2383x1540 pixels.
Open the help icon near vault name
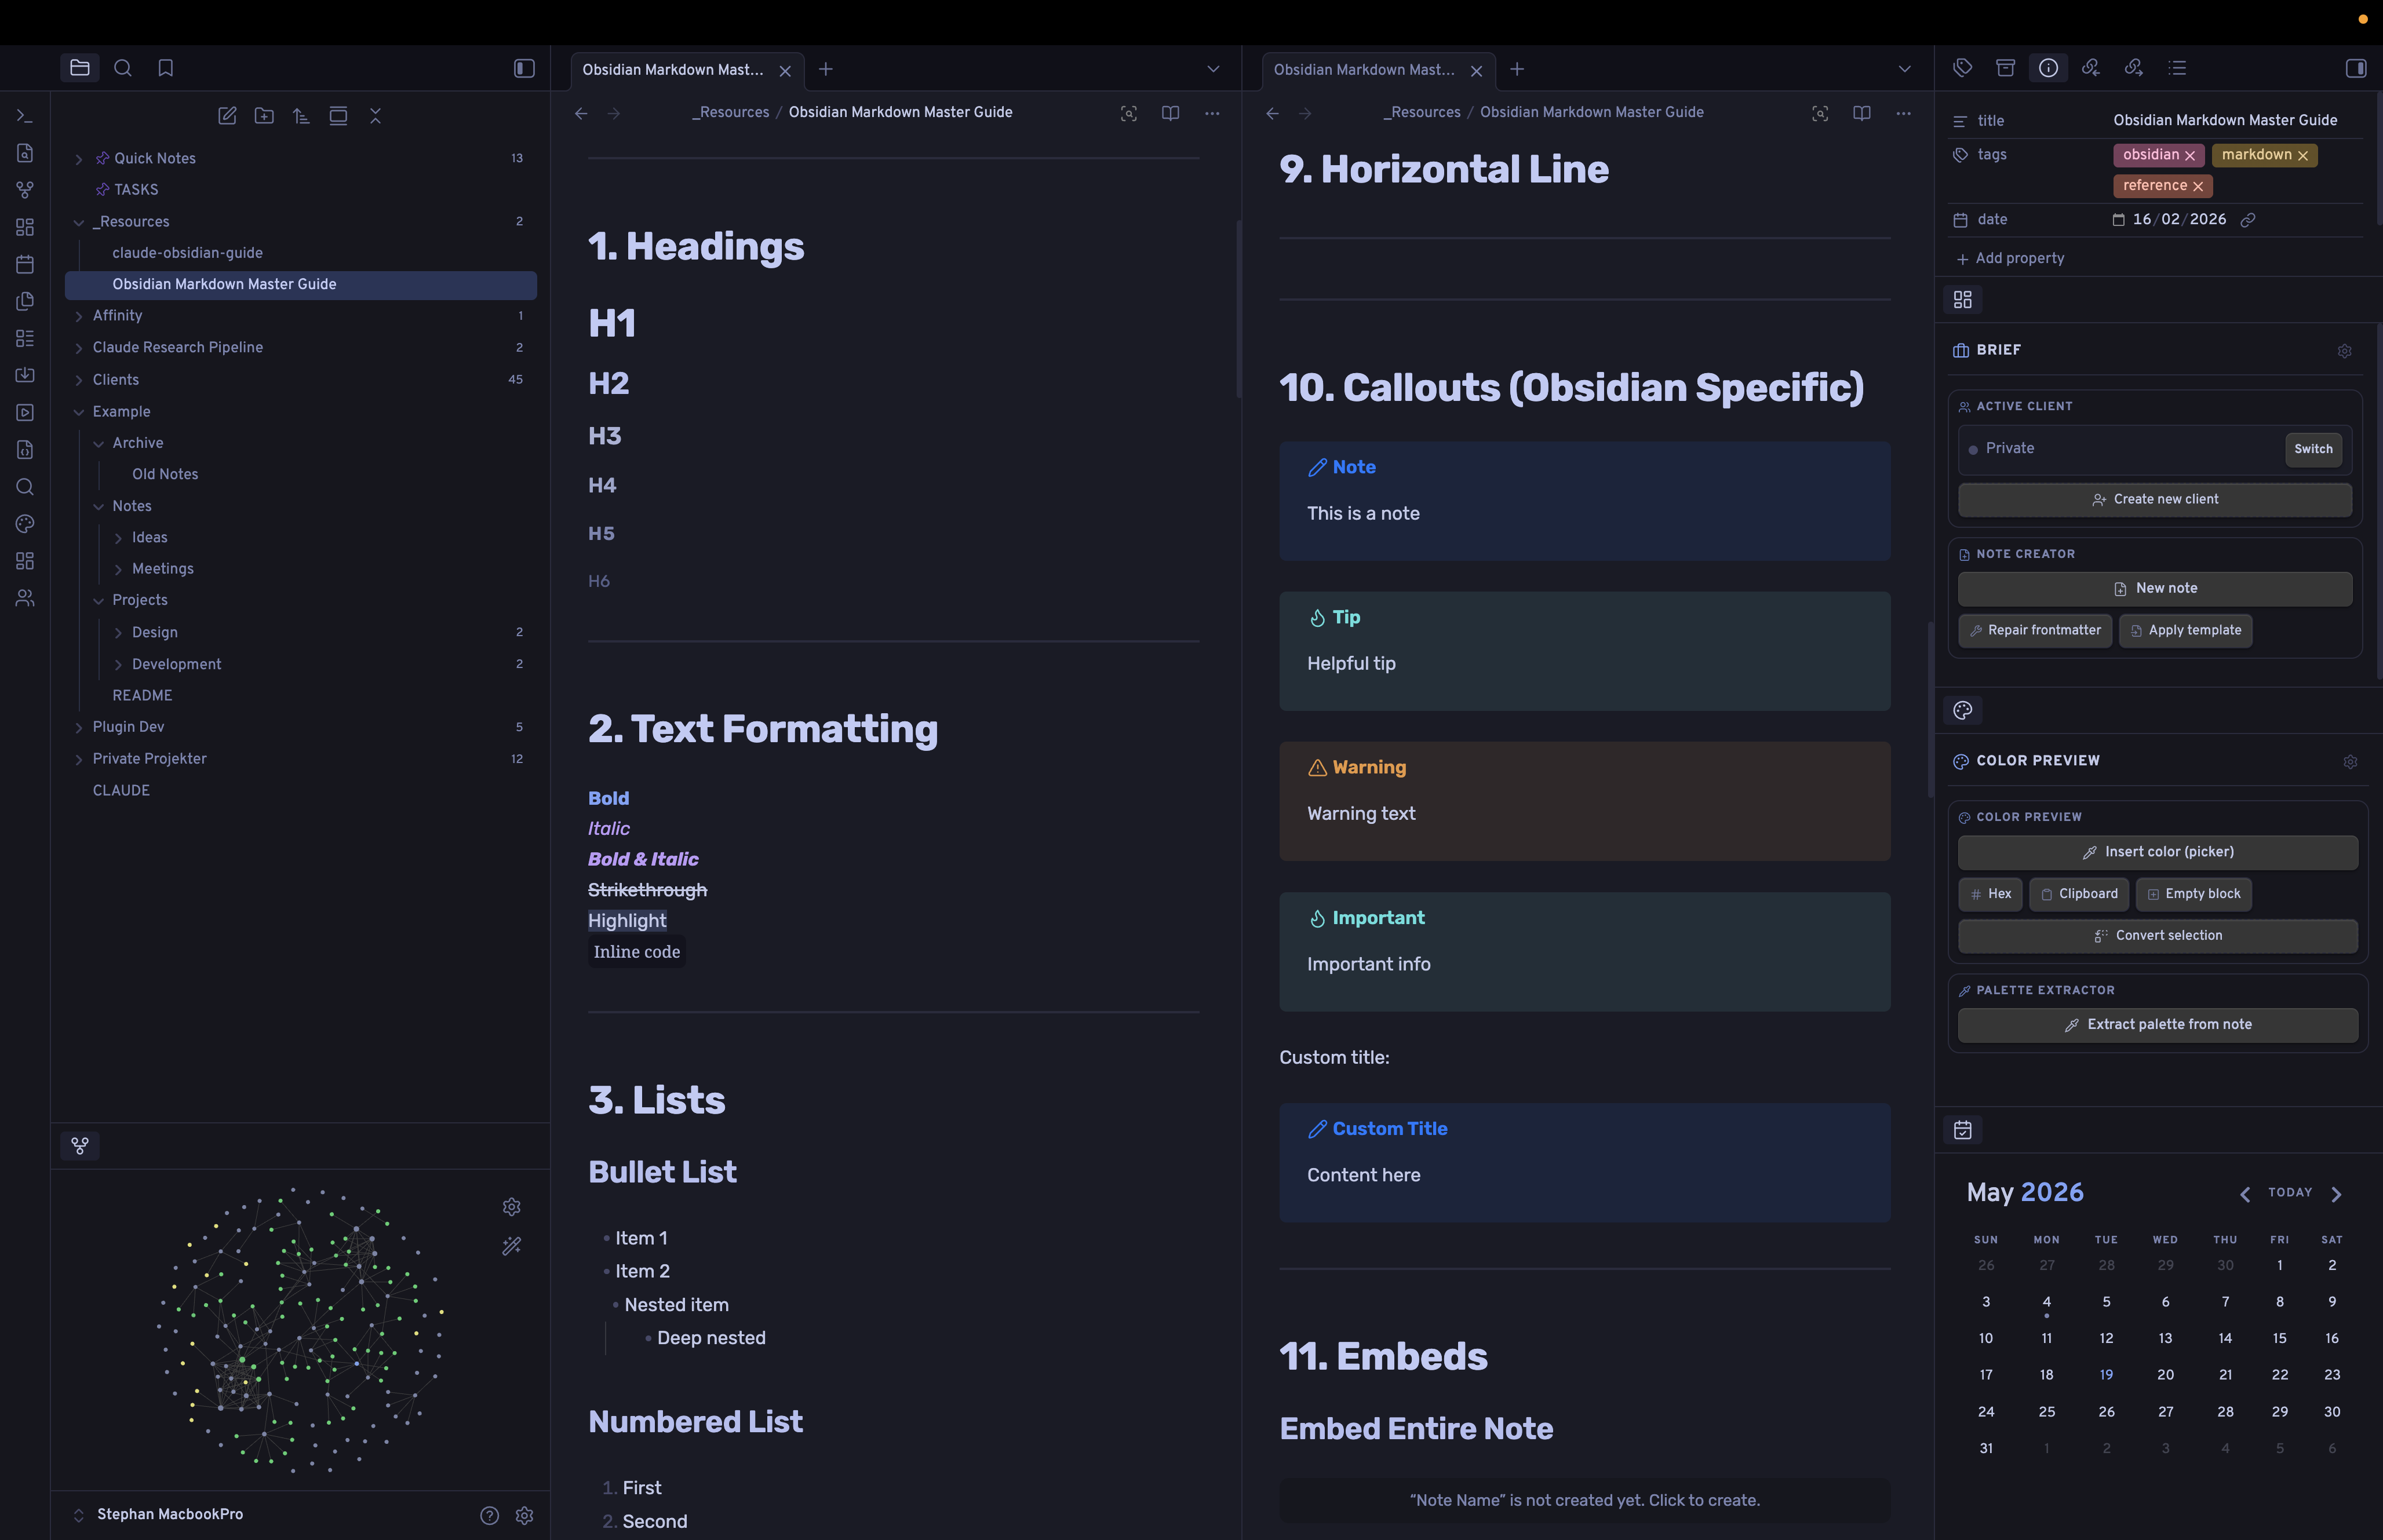pyautogui.click(x=489, y=1515)
